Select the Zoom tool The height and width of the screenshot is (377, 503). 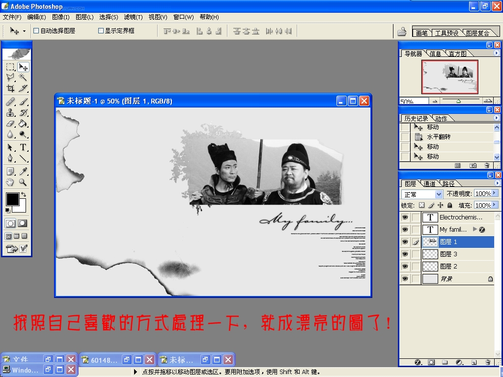point(23,183)
